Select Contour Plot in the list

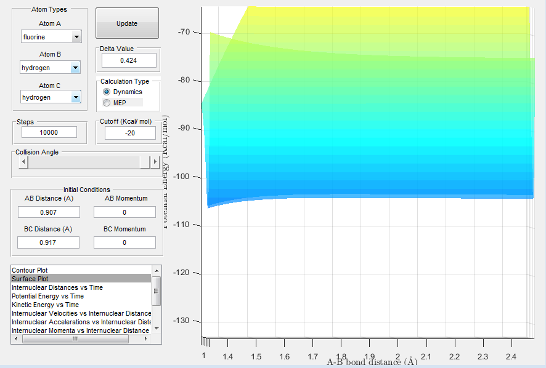(81, 270)
